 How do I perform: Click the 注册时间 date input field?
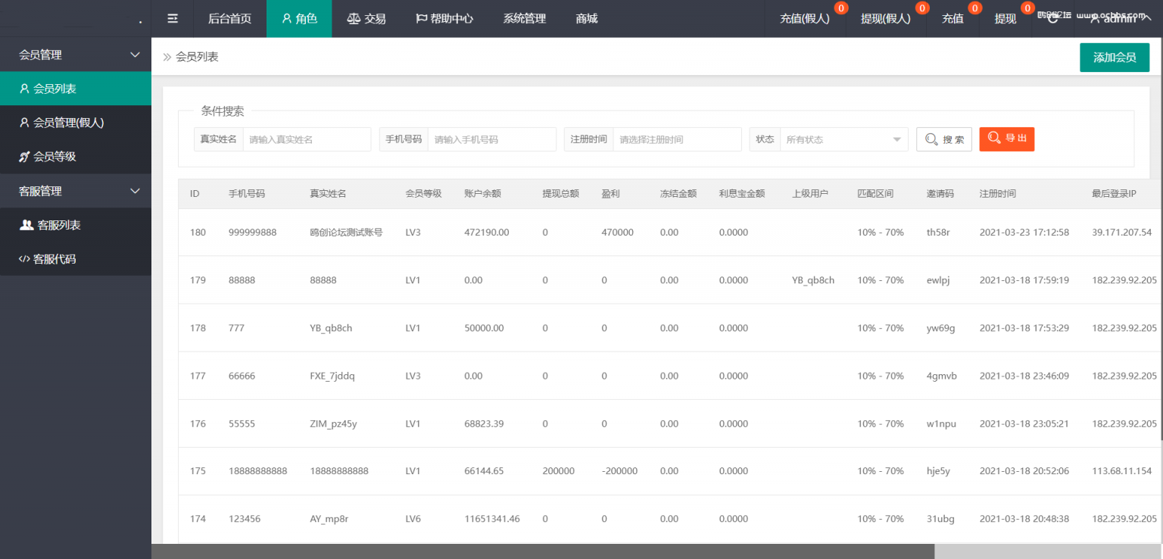pos(676,139)
